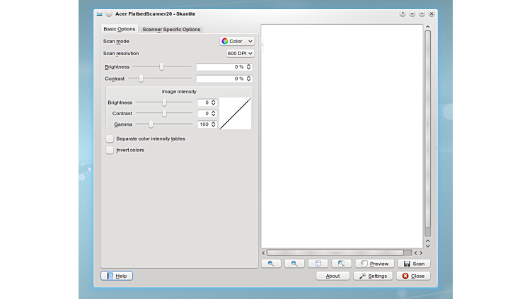Click the About button
The height and width of the screenshot is (299, 532).
coord(332,276)
